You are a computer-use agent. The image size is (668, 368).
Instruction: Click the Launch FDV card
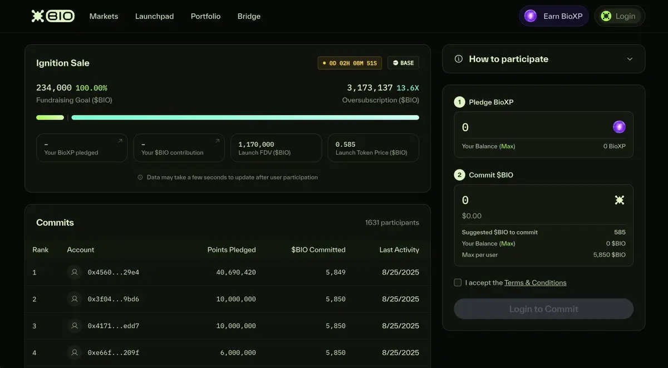click(x=276, y=148)
